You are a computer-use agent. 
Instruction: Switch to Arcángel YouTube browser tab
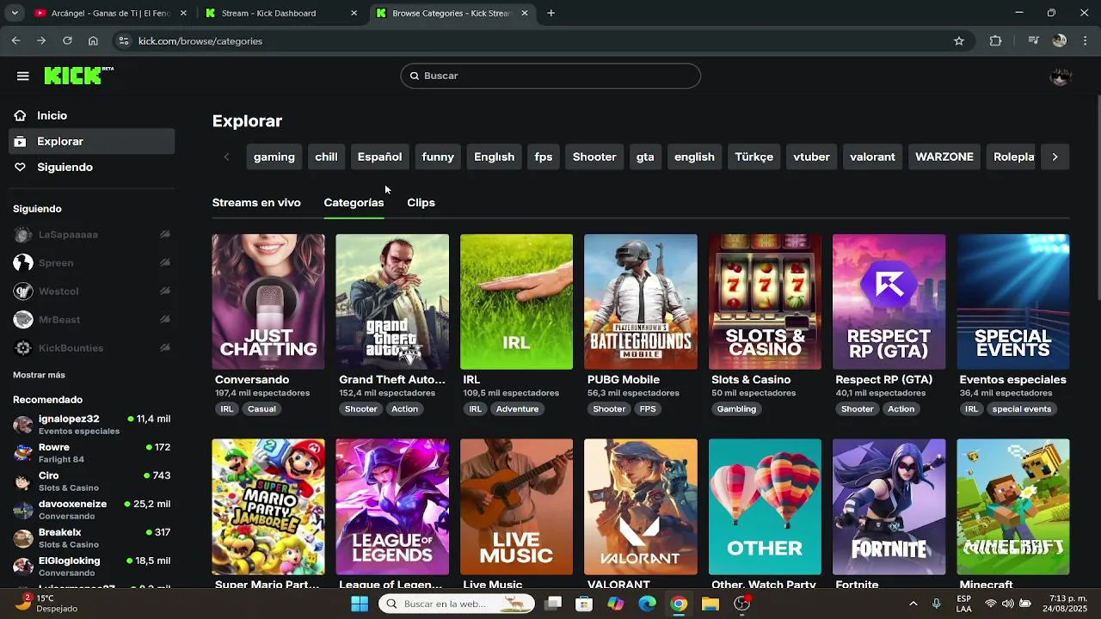pos(110,13)
